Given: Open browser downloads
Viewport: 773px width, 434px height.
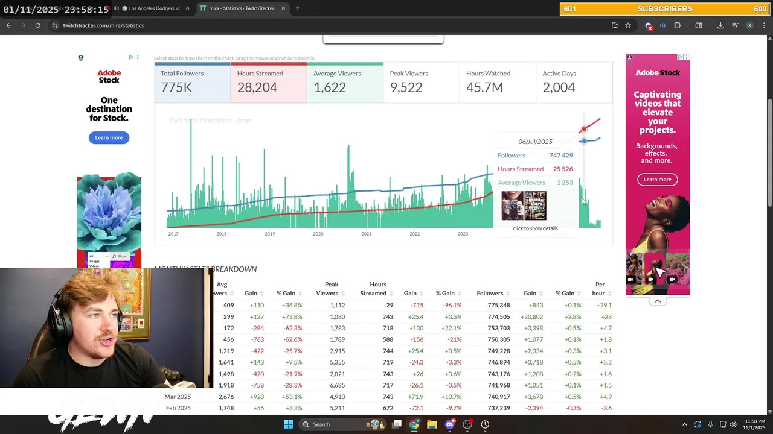Looking at the screenshot, I should point(720,25).
